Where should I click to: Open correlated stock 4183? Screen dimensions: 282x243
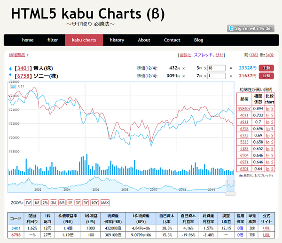tap(244, 149)
